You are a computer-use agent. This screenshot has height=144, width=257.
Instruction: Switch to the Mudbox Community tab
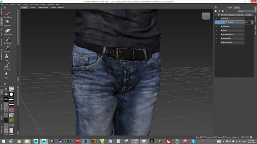point(57,8)
